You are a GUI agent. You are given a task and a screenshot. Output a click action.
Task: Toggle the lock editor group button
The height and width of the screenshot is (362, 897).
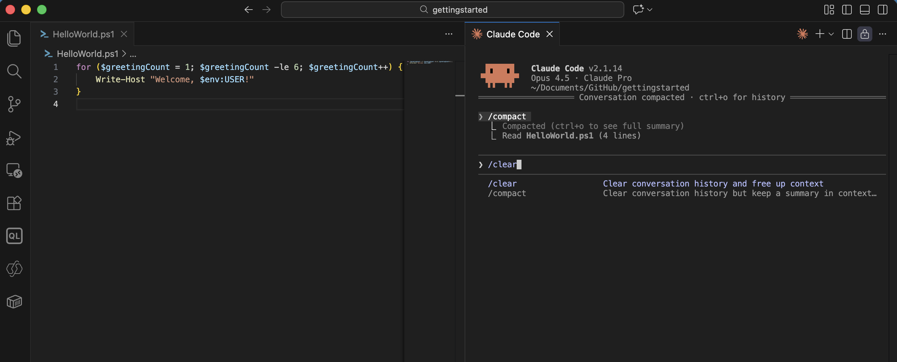coord(864,34)
